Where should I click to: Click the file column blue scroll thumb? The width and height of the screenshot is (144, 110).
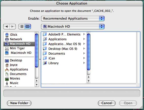point(88,52)
